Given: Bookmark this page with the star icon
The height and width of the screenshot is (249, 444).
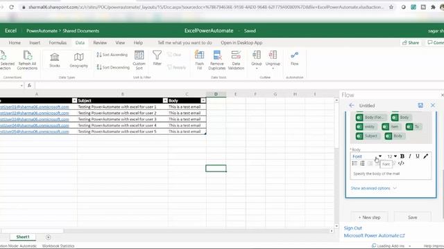Looking at the screenshot, I should click(x=391, y=7).
